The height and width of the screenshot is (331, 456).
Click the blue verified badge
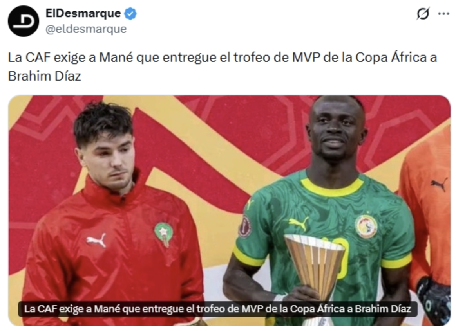[130, 14]
